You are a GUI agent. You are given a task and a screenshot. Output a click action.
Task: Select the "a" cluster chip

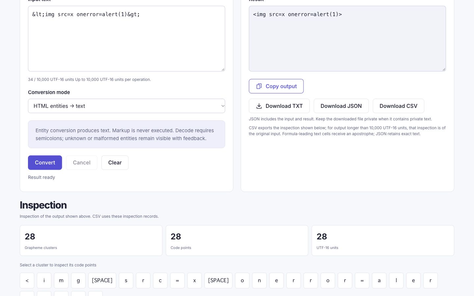coord(379,281)
